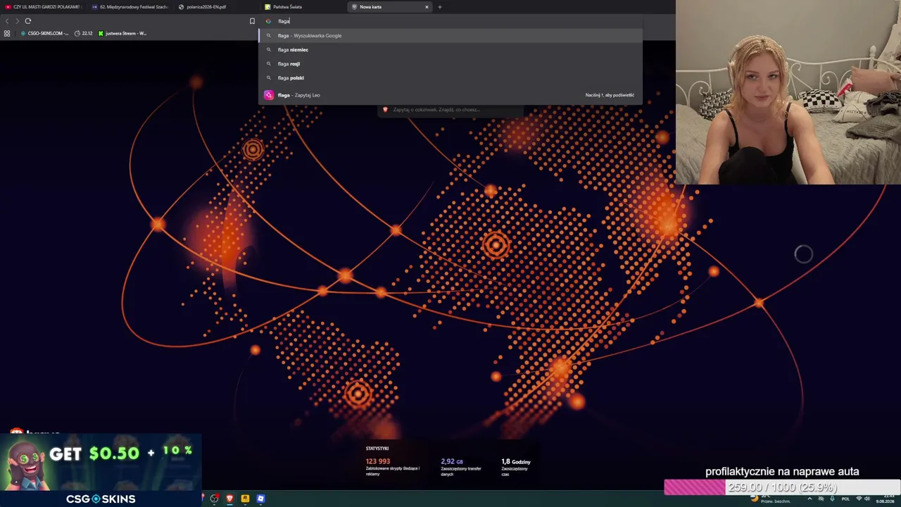The width and height of the screenshot is (901, 507).
Task: Open the Brave browser taskbar icon
Action: coord(229,499)
